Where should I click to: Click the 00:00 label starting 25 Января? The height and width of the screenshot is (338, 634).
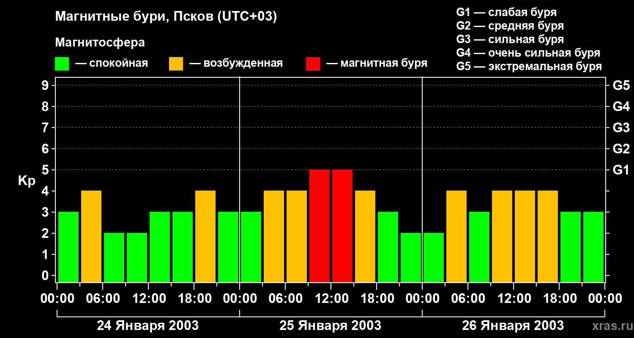point(240,299)
